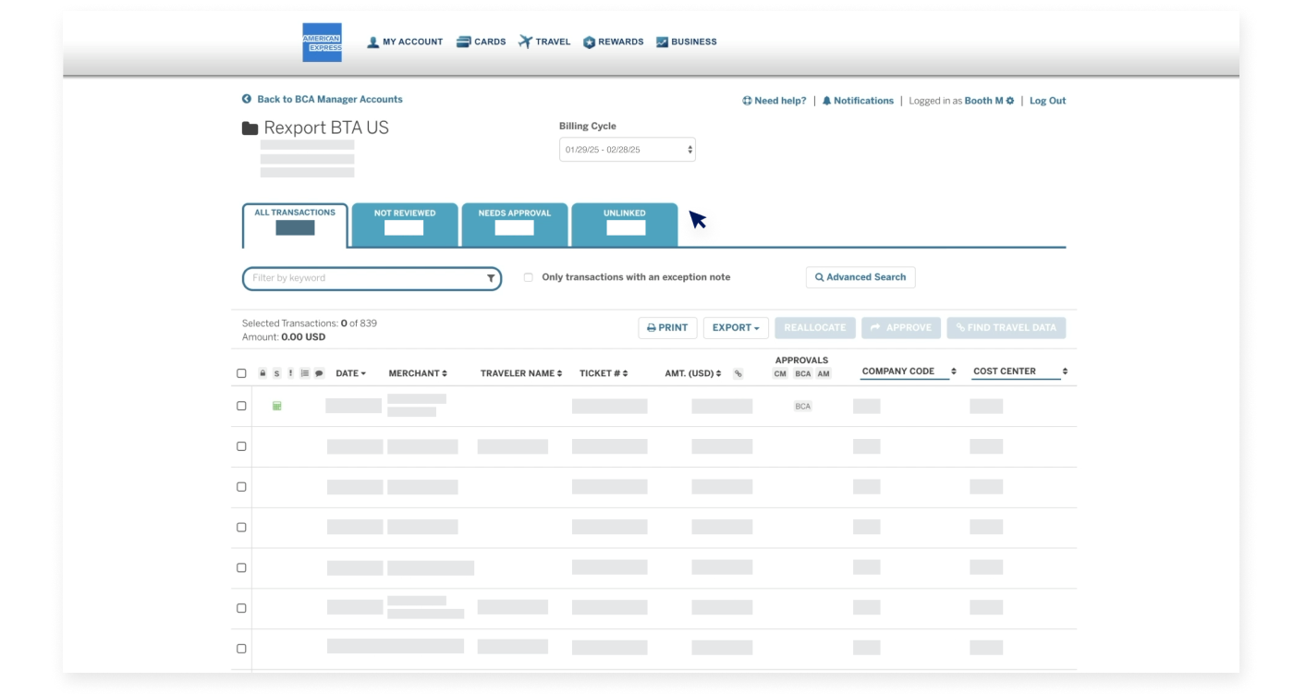Open the Export dropdown
The width and height of the screenshot is (1306, 694).
pos(736,327)
